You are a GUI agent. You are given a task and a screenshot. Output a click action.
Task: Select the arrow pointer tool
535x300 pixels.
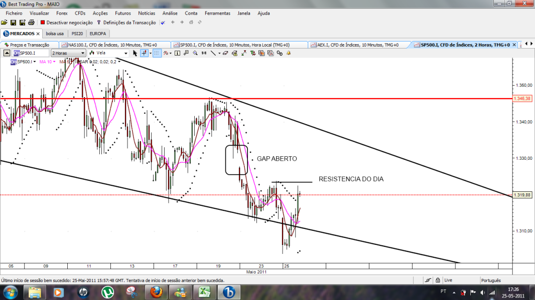[x=135, y=53]
